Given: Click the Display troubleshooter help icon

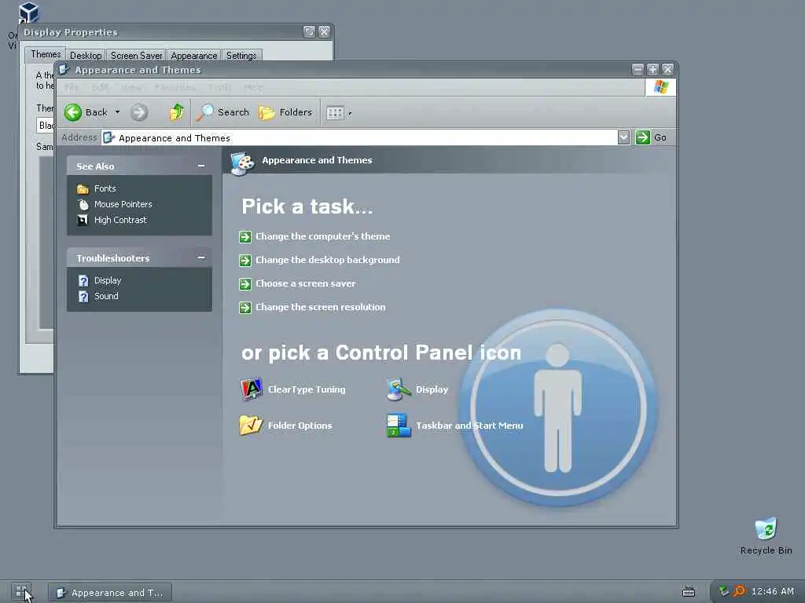Looking at the screenshot, I should (83, 280).
